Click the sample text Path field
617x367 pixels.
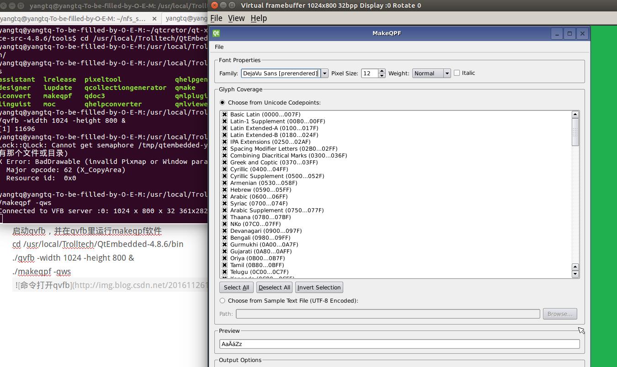click(x=388, y=314)
